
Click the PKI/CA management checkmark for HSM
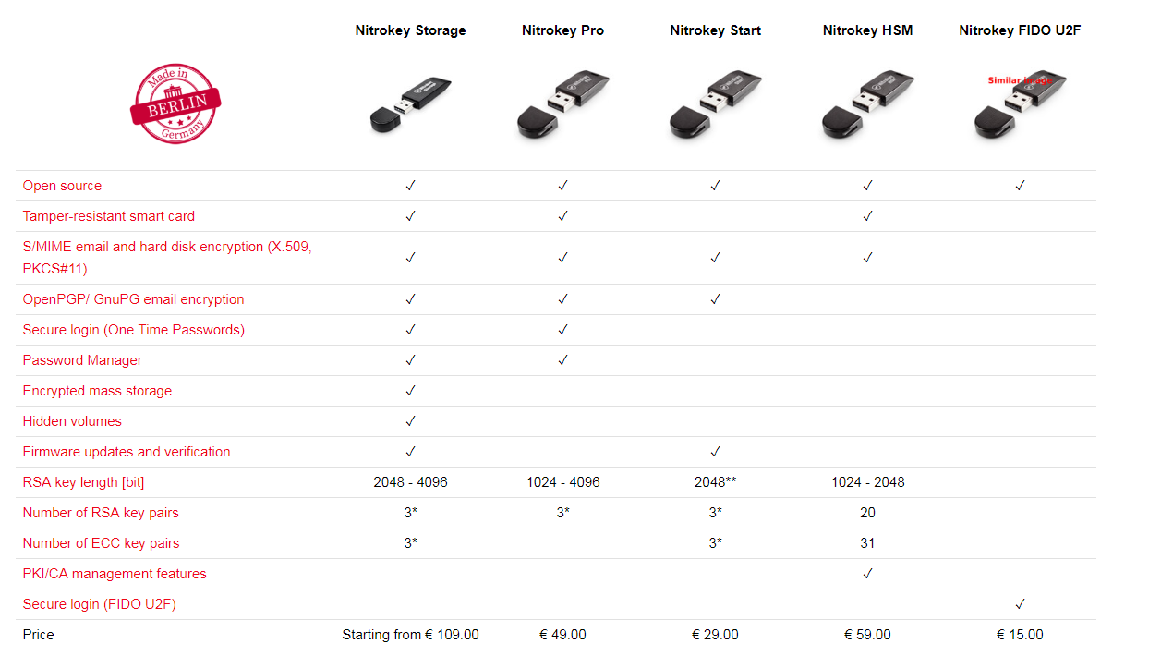tap(867, 574)
